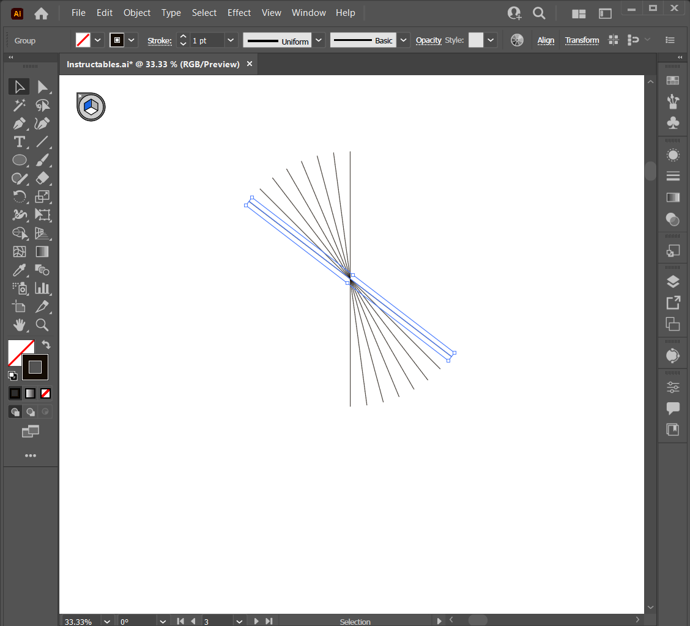Image resolution: width=690 pixels, height=626 pixels.
Task: Select the Pen tool
Action: pos(19,123)
